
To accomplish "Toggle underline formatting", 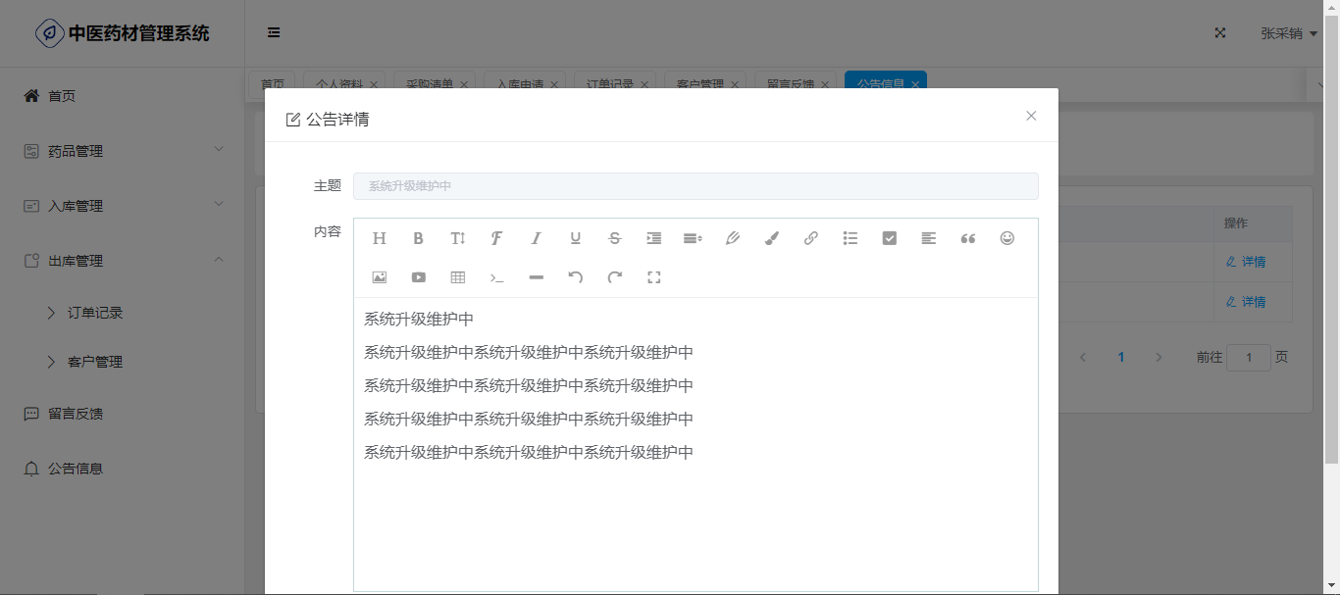I will 576,238.
